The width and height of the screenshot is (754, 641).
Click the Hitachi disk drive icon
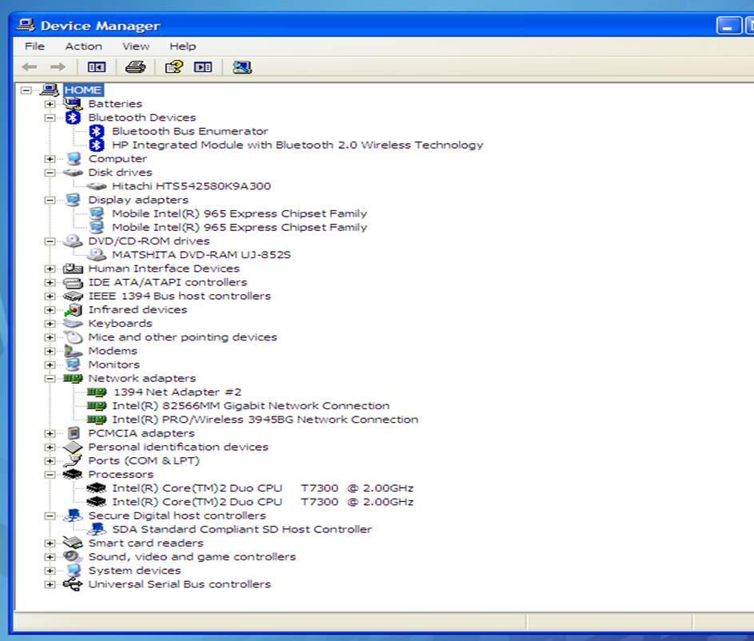point(97,186)
